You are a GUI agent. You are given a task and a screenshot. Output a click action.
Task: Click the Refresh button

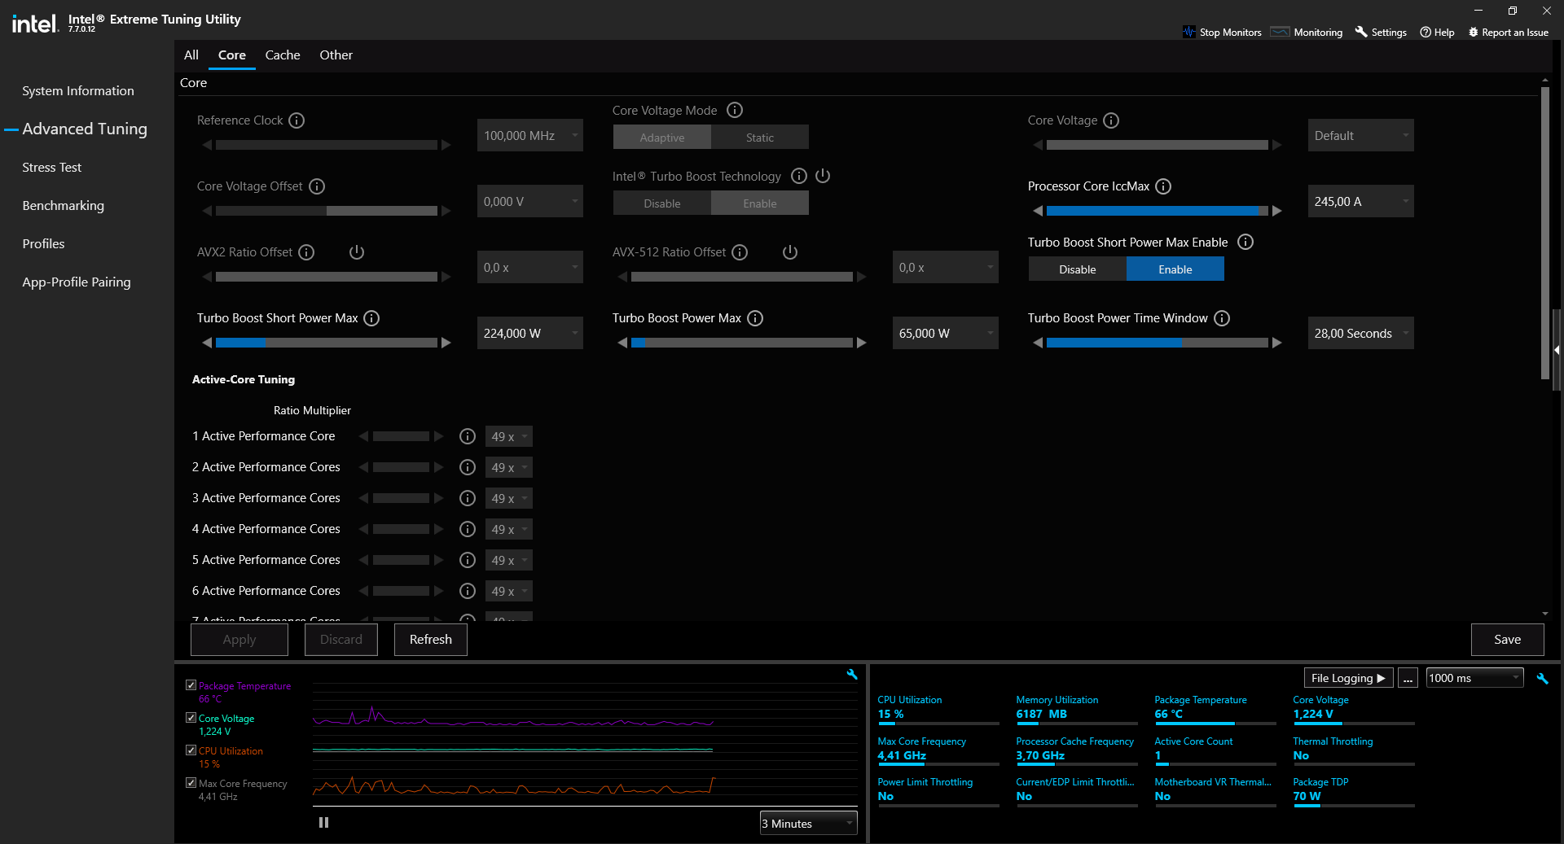click(431, 640)
